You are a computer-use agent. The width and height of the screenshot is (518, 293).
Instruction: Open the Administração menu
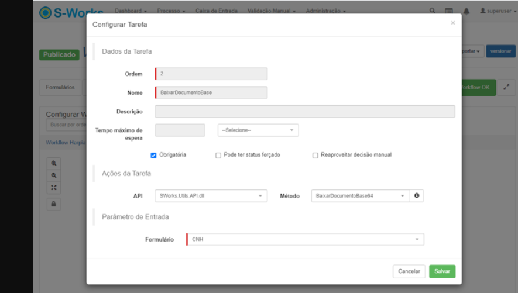click(x=325, y=11)
